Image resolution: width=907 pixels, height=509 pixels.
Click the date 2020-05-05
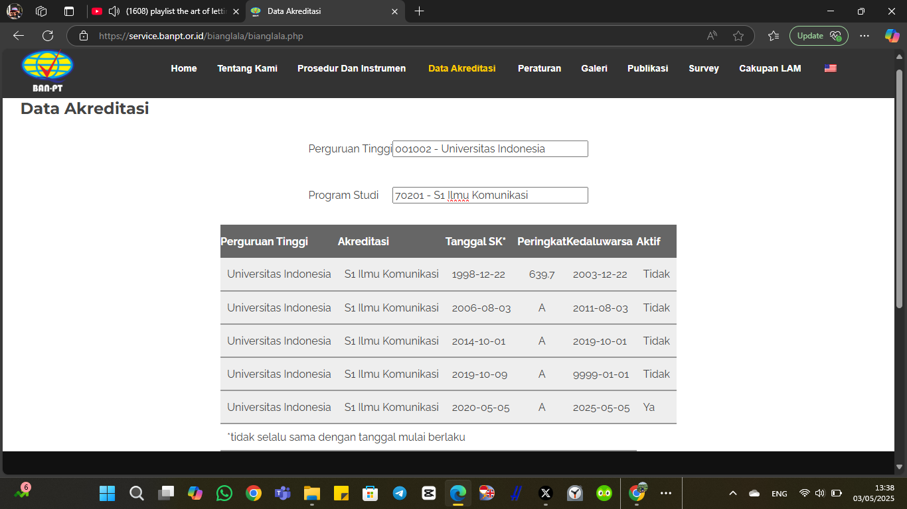click(x=481, y=407)
